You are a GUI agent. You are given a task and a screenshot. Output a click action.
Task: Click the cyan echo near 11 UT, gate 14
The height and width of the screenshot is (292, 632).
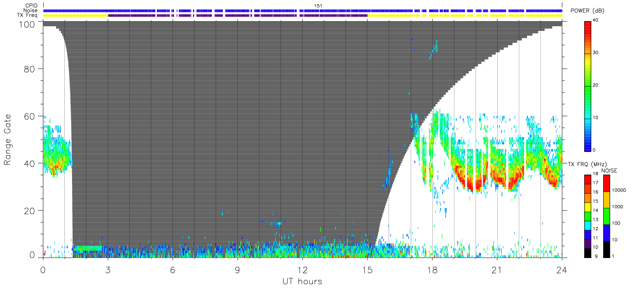click(278, 224)
